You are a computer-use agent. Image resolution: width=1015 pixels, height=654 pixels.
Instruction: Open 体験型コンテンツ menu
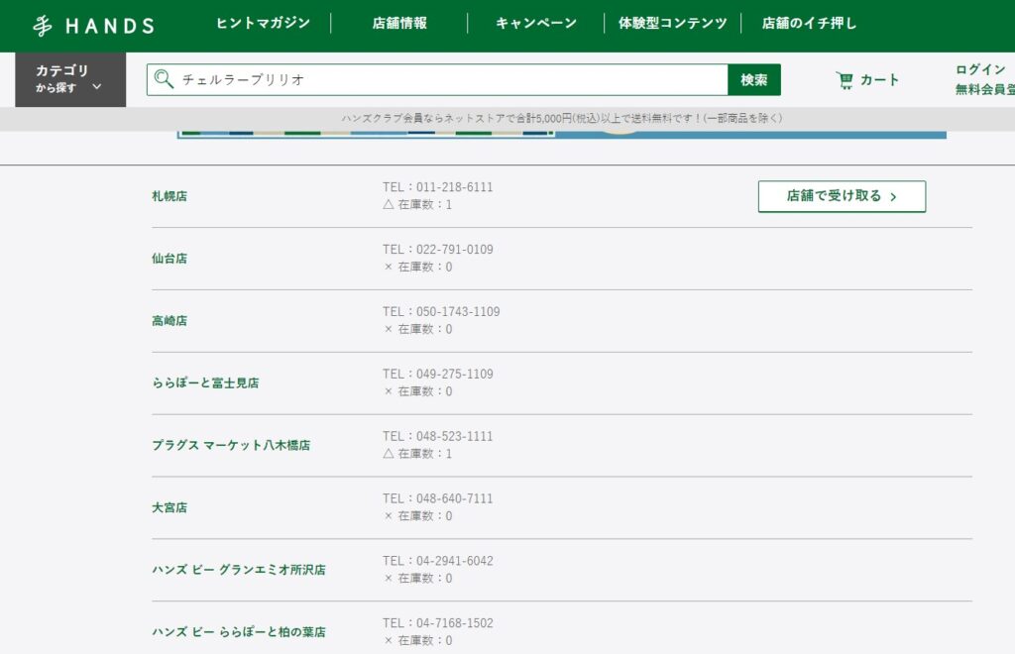[673, 24]
